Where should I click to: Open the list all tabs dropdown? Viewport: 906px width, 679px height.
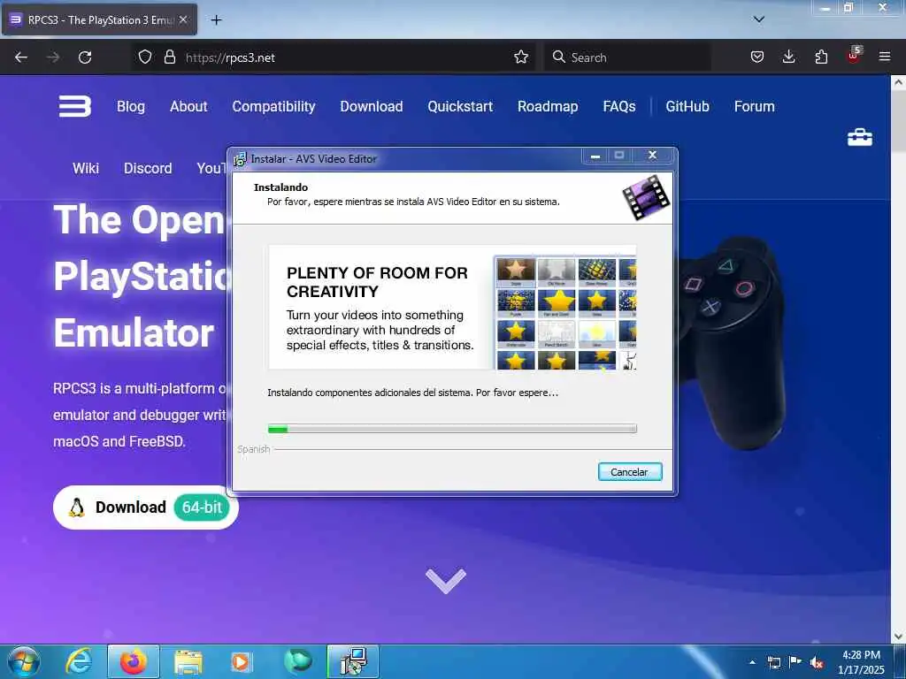[x=758, y=19]
